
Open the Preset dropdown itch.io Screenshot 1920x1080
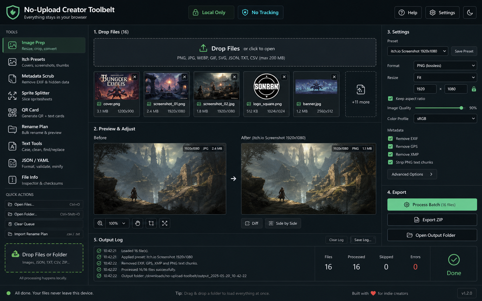point(418,51)
